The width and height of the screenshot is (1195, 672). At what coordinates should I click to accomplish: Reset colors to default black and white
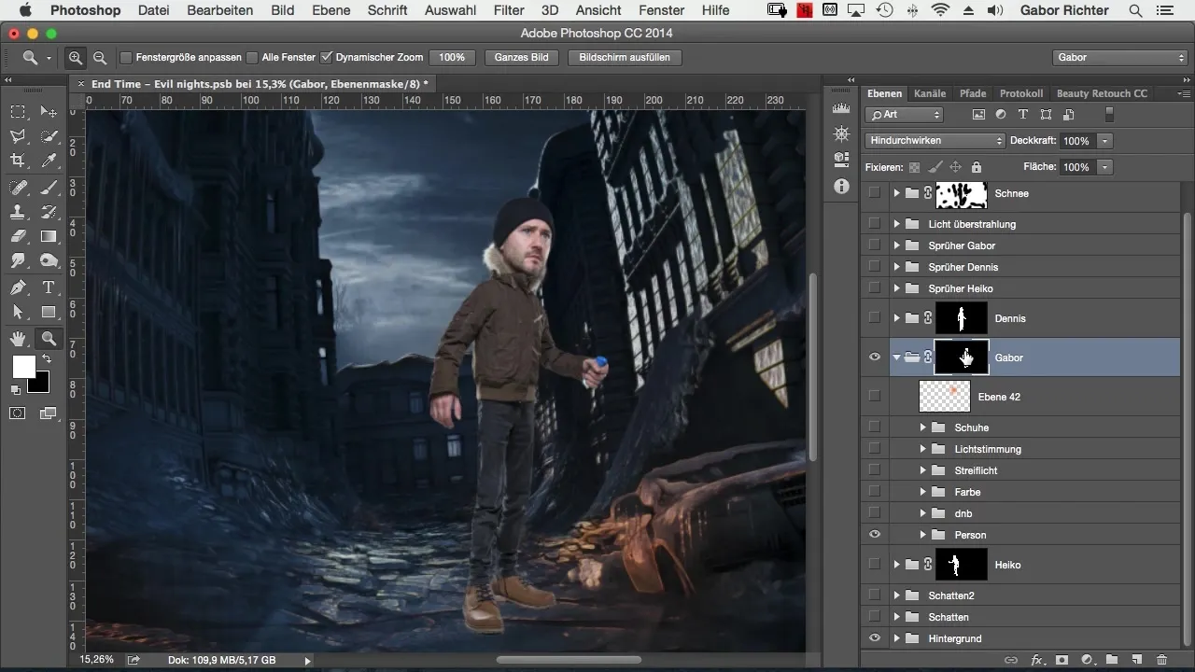click(16, 389)
